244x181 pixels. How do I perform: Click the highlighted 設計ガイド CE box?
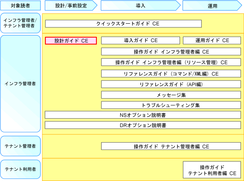tap(71, 41)
